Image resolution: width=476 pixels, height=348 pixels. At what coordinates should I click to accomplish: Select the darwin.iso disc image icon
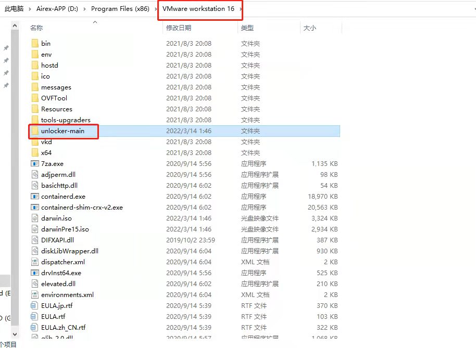click(35, 218)
